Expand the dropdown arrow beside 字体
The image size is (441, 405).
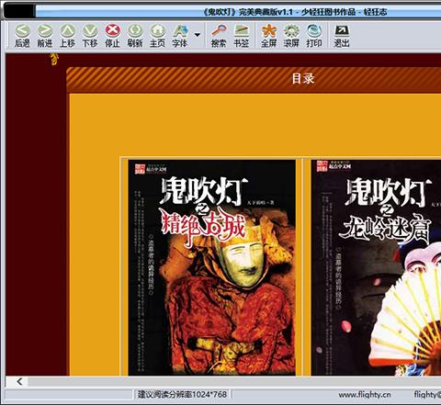198,35
